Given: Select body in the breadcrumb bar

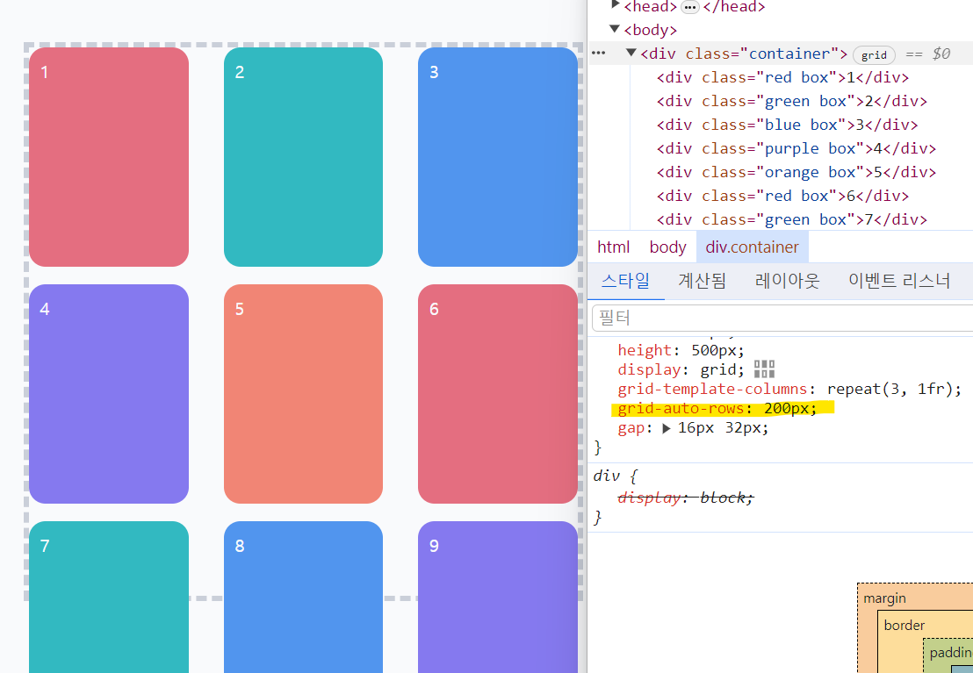Looking at the screenshot, I should (x=667, y=247).
